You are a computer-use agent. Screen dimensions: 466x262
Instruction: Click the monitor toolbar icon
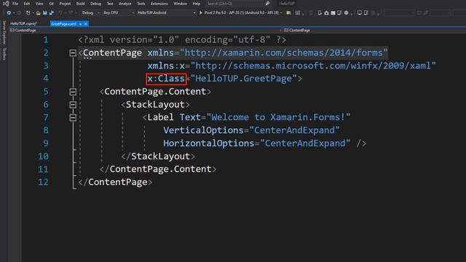point(360,13)
